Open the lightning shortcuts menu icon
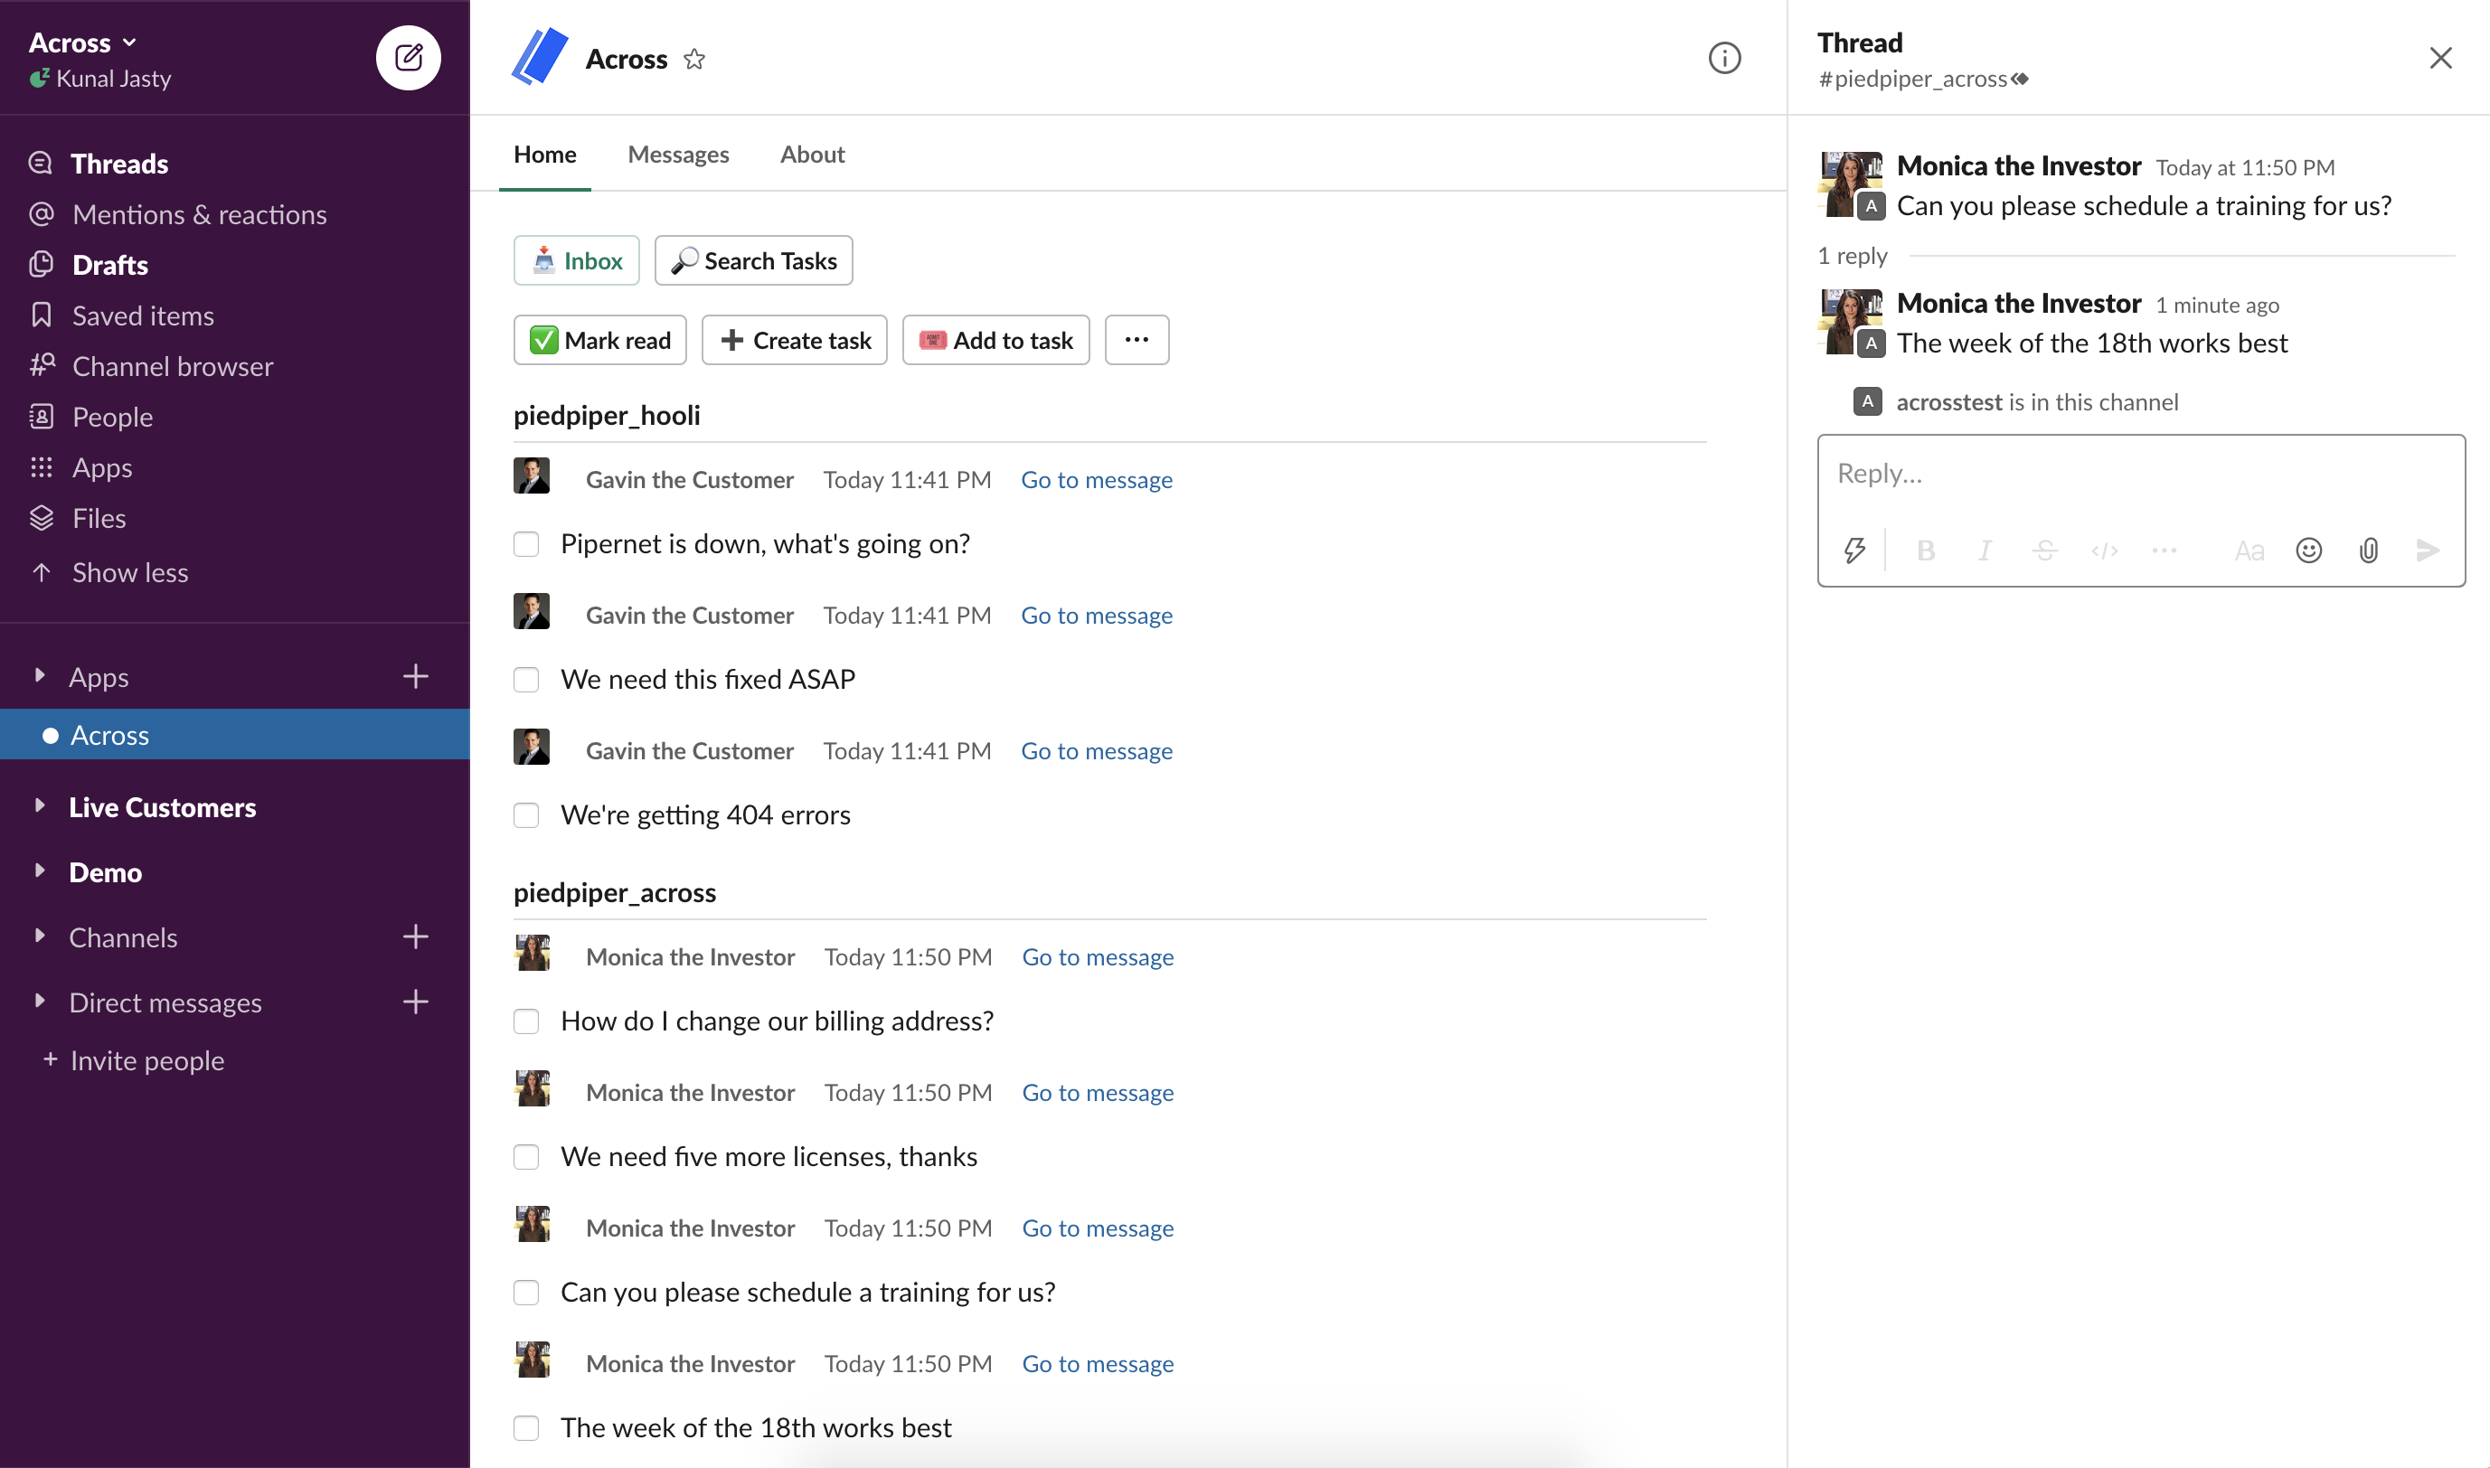This screenshot has height=1468, width=2490. pyautogui.click(x=1853, y=550)
